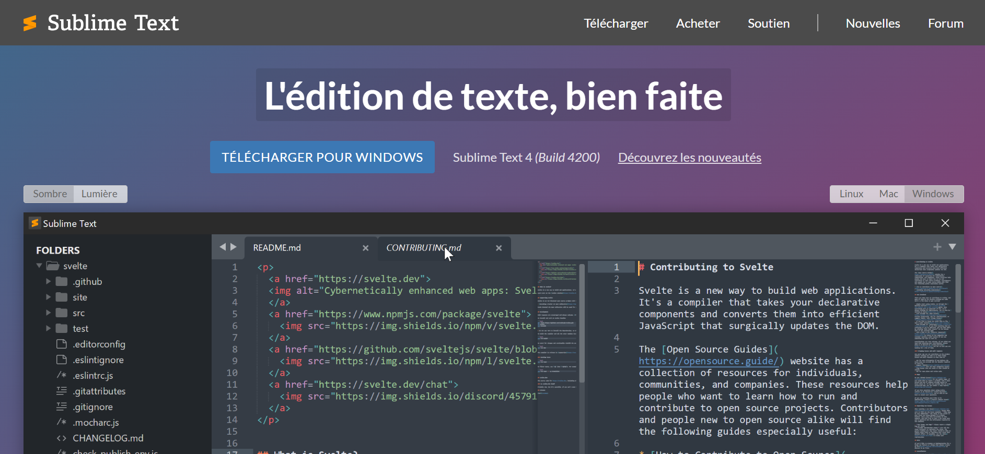Go to previous tab with left arrow

223,247
